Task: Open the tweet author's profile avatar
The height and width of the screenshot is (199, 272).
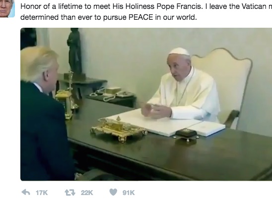Action: pyautogui.click(x=7, y=8)
